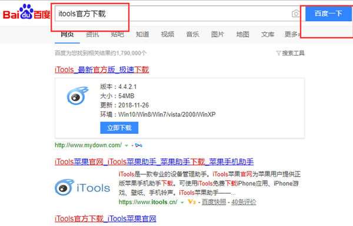Switch to the 资讯 tab
This screenshot has width=353, height=226.
coord(92,35)
